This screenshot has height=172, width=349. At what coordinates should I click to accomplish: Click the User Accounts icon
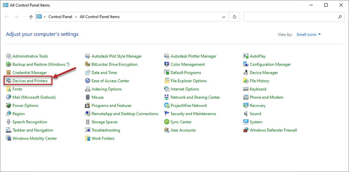pyautogui.click(x=167, y=130)
